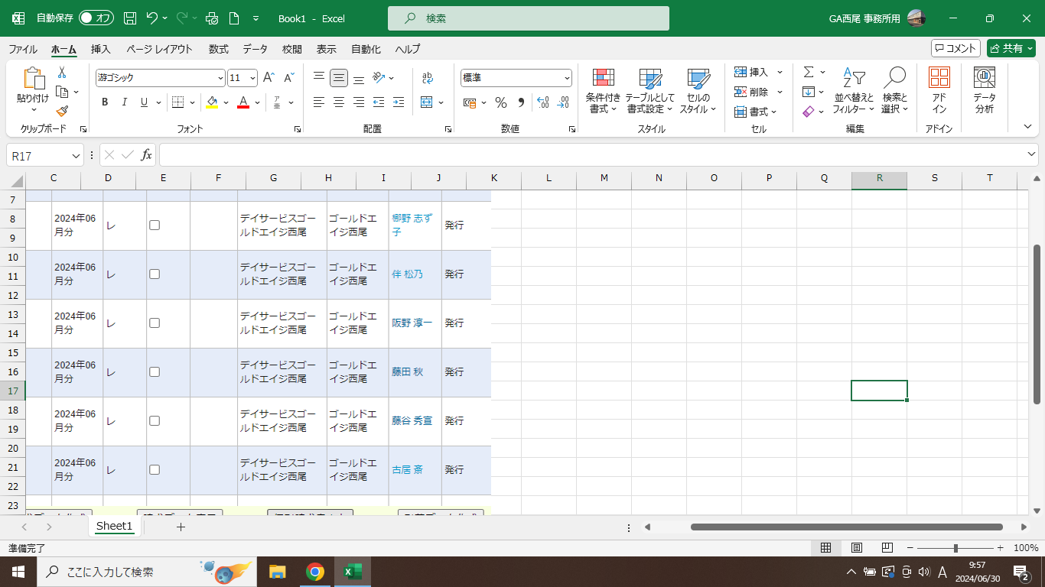Viewport: 1045px width, 587px height.
Task: Switch to the データ ribbon tab
Action: [x=255, y=49]
